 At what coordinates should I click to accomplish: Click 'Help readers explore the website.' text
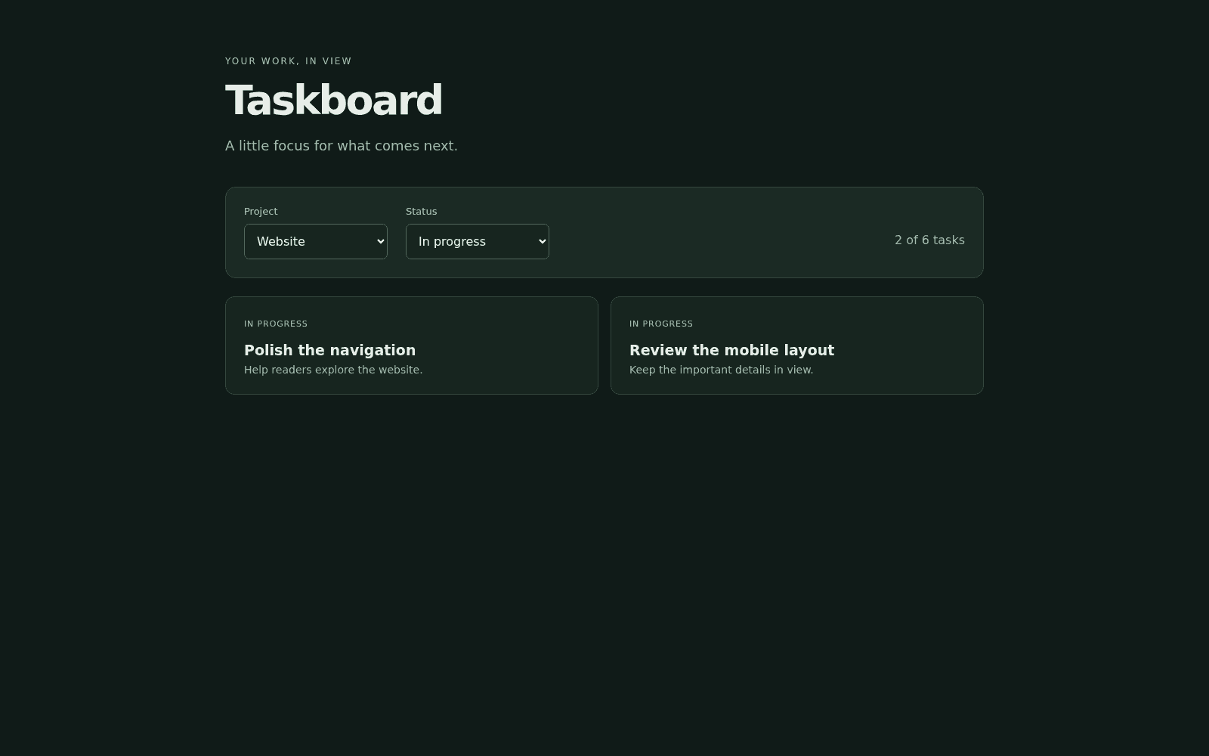pos(333,370)
